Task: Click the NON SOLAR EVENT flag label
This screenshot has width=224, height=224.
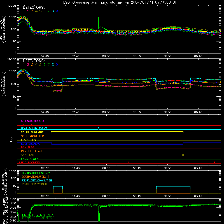Action: tap(34, 129)
